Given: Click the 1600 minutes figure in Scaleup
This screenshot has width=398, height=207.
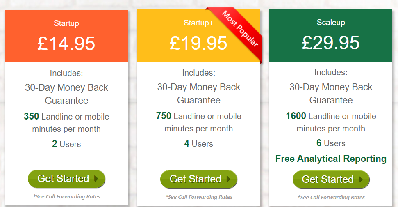Looking at the screenshot, I should pos(296,116).
